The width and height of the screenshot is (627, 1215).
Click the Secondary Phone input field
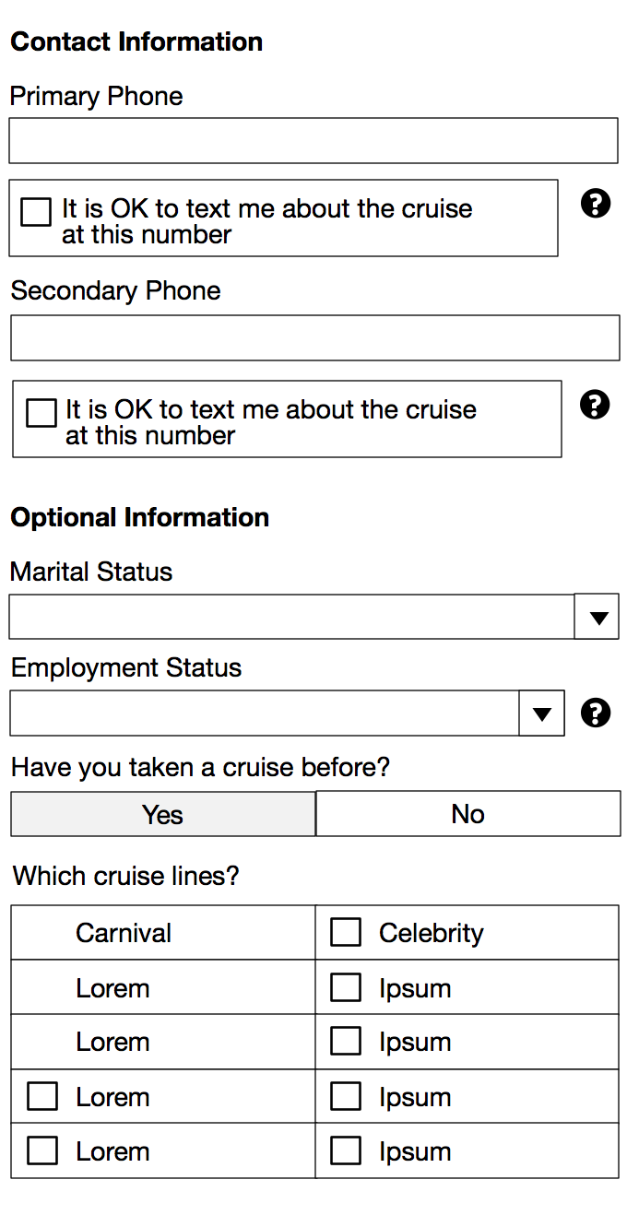click(314, 338)
